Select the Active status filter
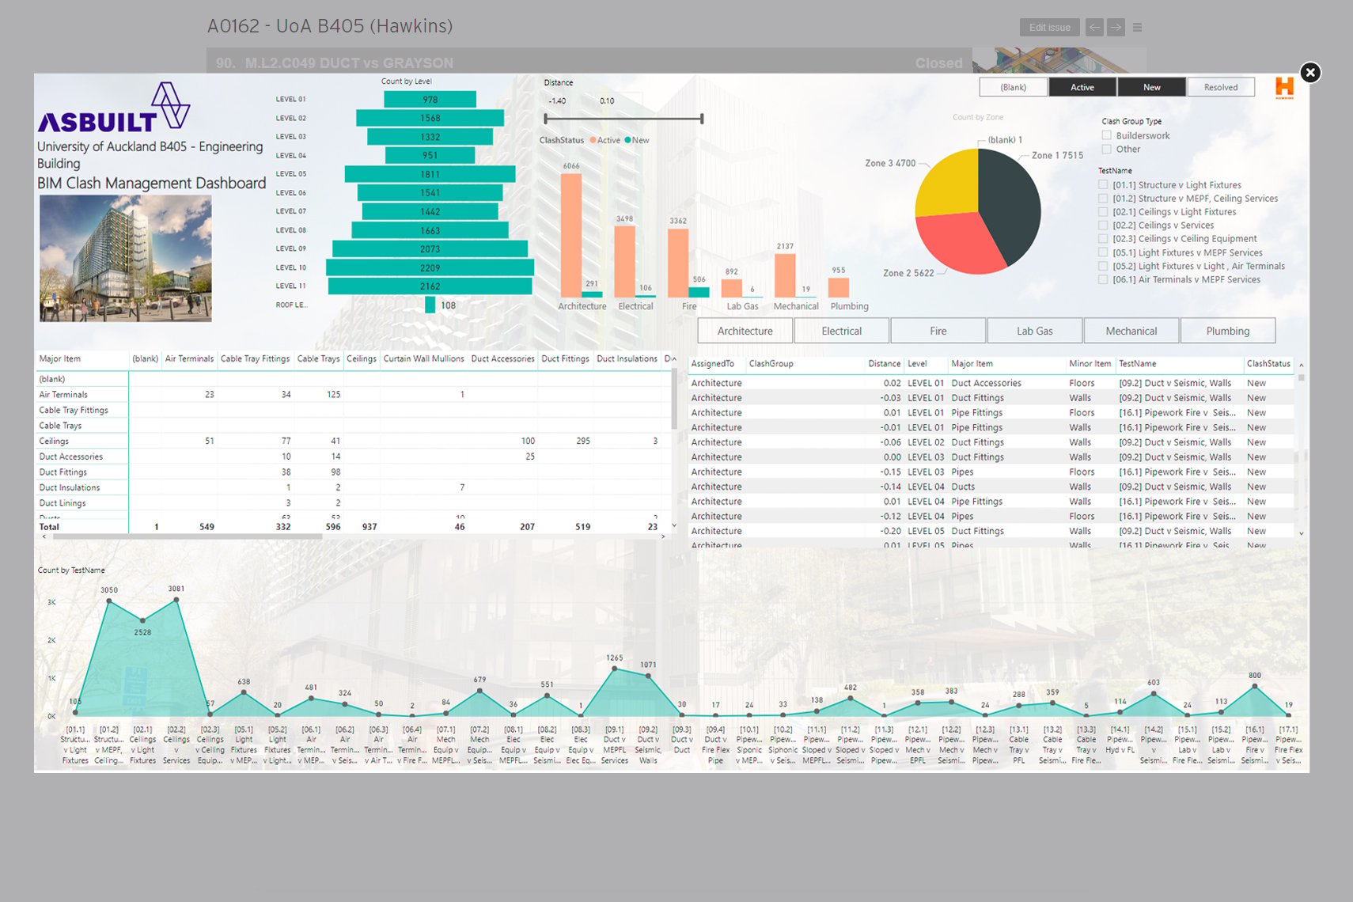1353x902 pixels. click(1082, 87)
